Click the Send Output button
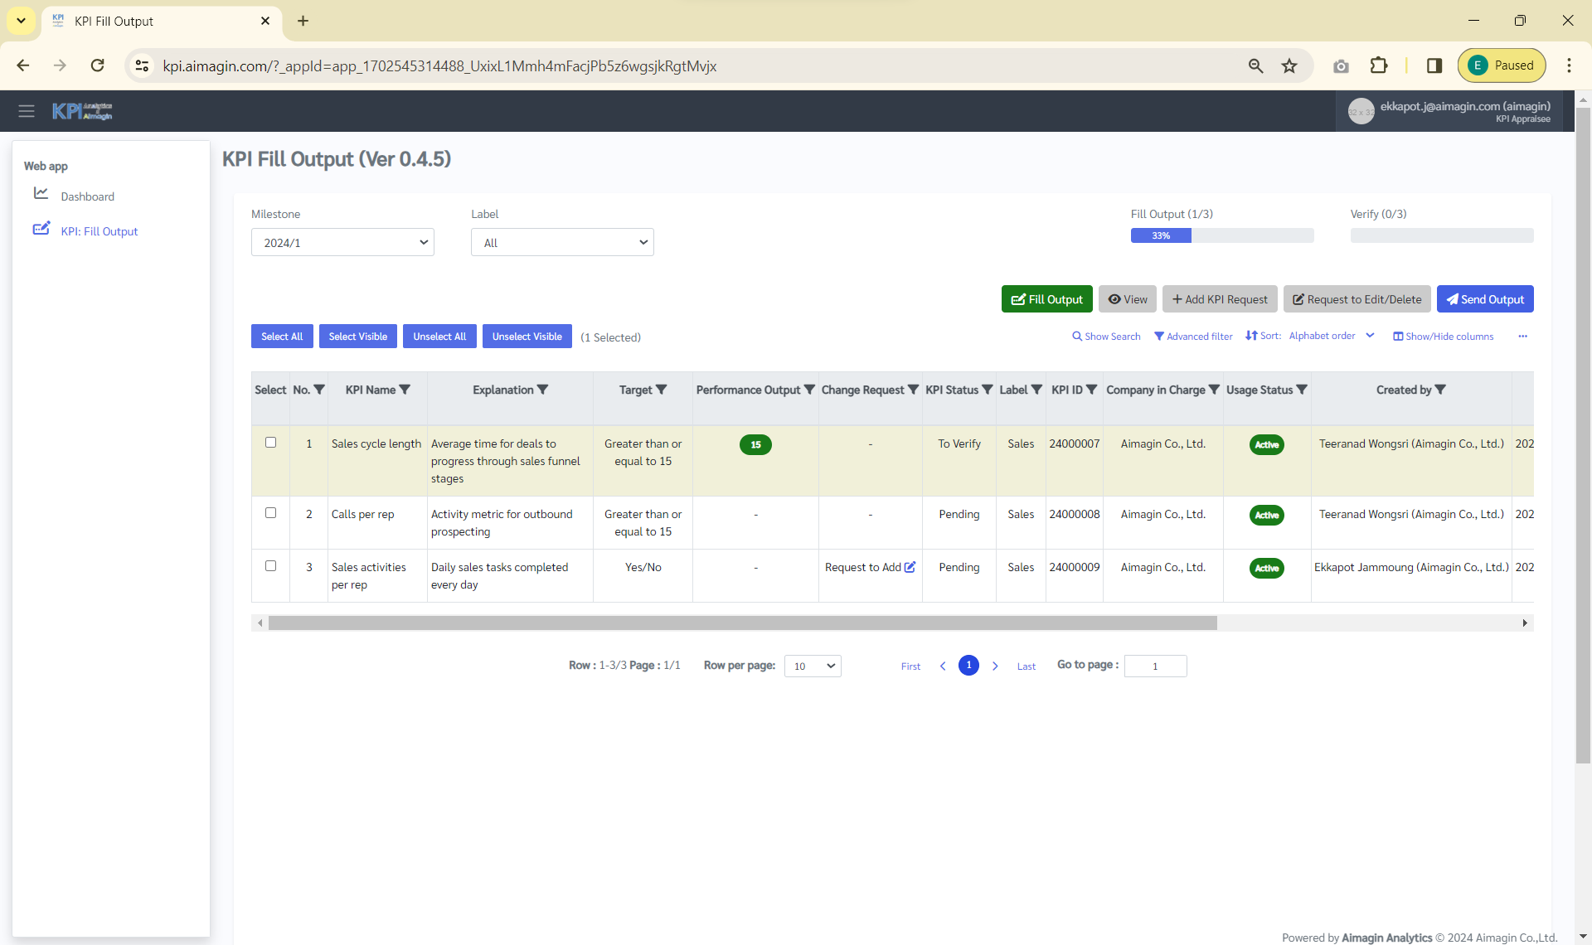Image resolution: width=1592 pixels, height=945 pixels. pyautogui.click(x=1484, y=299)
